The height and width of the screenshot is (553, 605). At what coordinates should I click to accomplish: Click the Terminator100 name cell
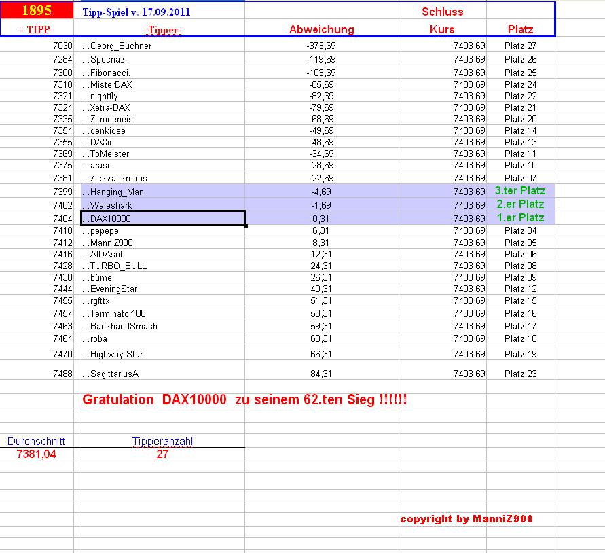(163, 313)
